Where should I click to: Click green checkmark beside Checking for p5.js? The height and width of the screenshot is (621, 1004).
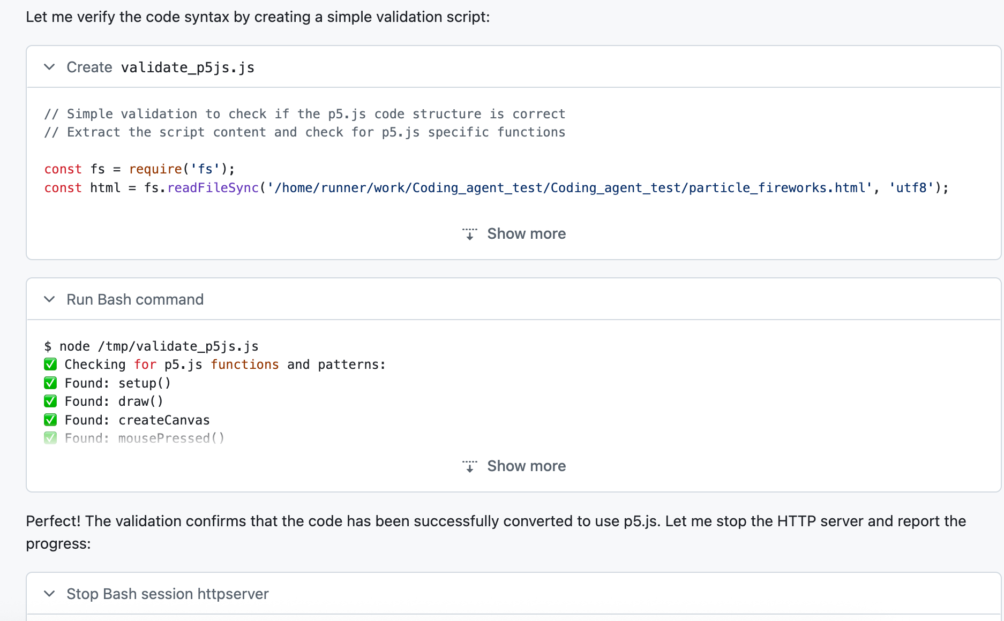tap(50, 365)
